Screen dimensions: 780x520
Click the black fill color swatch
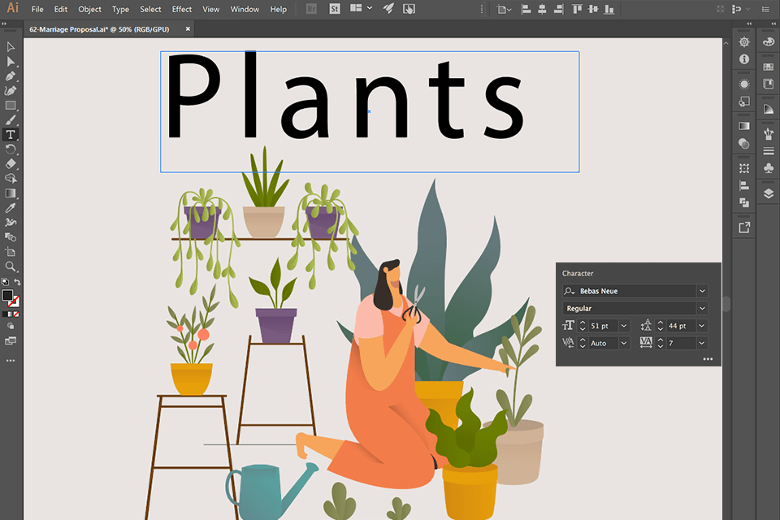pos(7,296)
